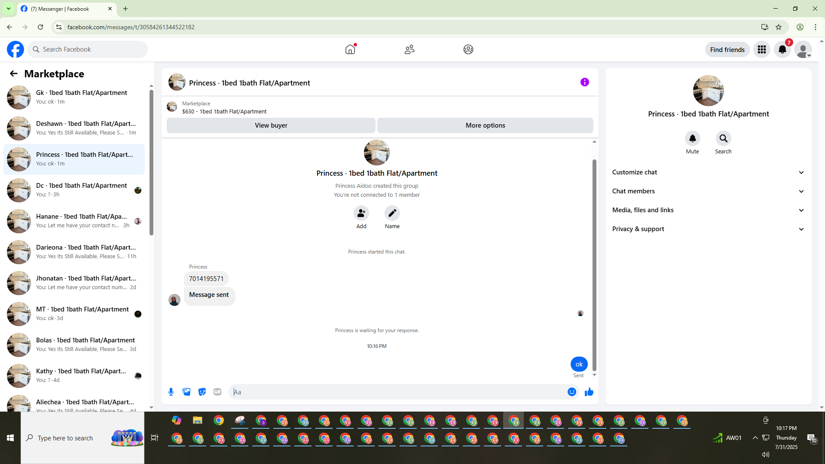
Task: Click the Add people icon
Action: 361,213
